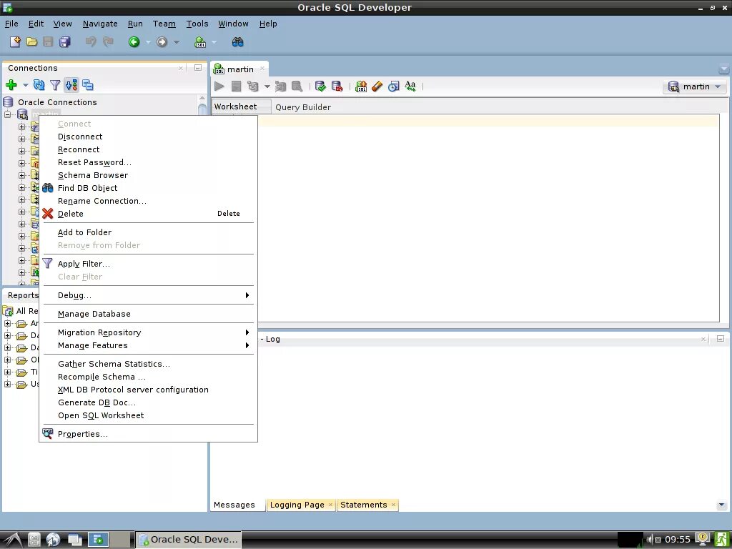Switch to the Query Builder tab
The height and width of the screenshot is (549, 732).
pos(303,107)
